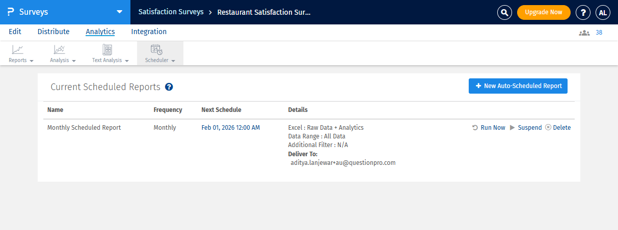
Task: Expand the Analysis dropdown
Action: click(73, 61)
